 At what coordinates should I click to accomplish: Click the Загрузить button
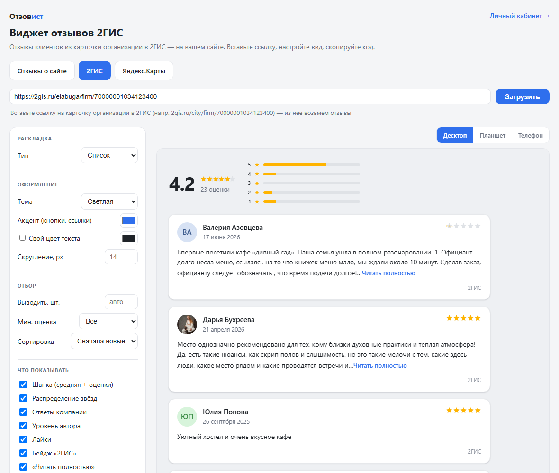click(x=522, y=96)
